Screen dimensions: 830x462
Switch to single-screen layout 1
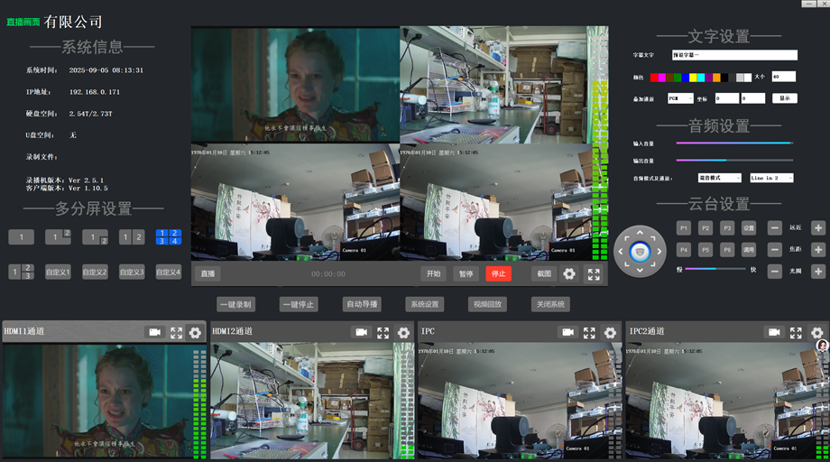(21, 237)
